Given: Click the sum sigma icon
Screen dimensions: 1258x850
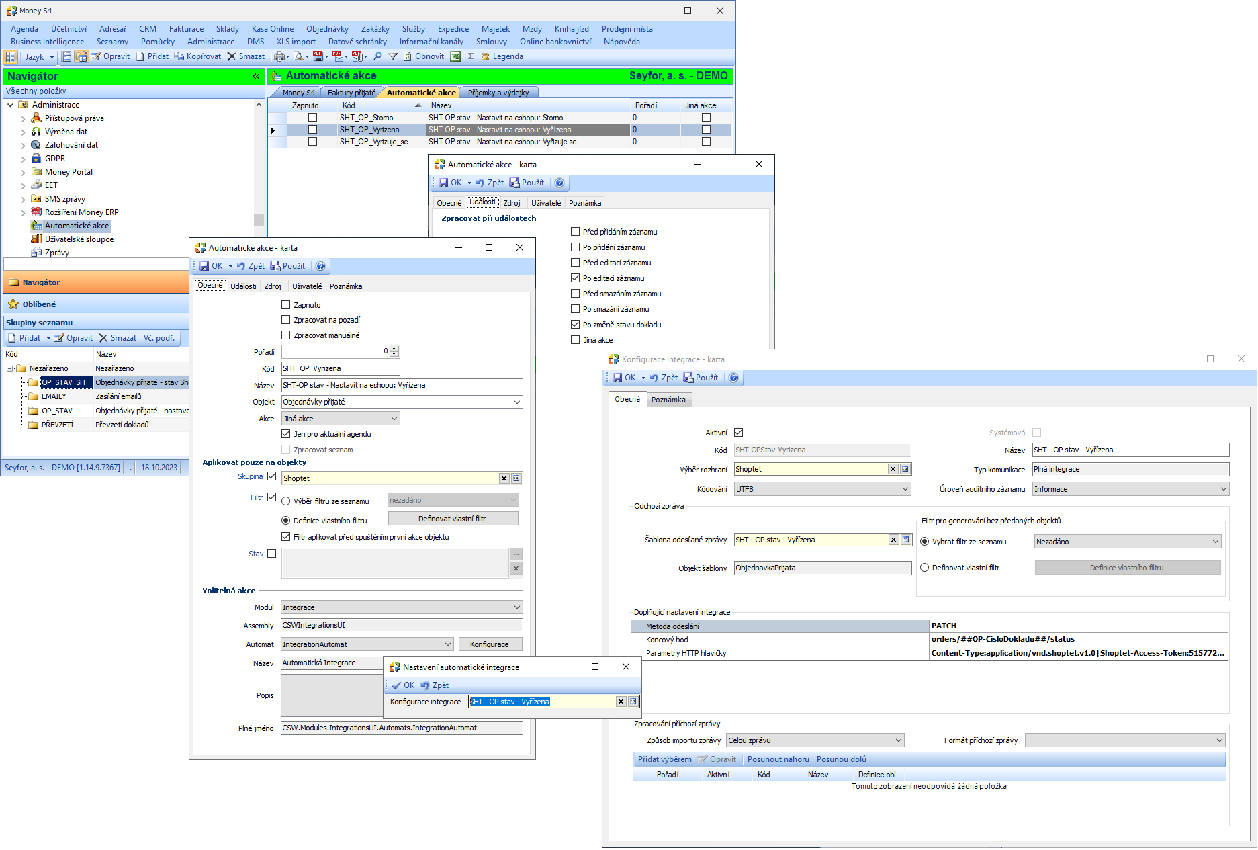Looking at the screenshot, I should point(471,56).
